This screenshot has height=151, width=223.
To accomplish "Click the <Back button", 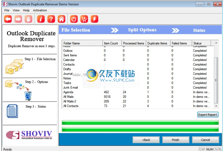I will [x=146, y=140].
